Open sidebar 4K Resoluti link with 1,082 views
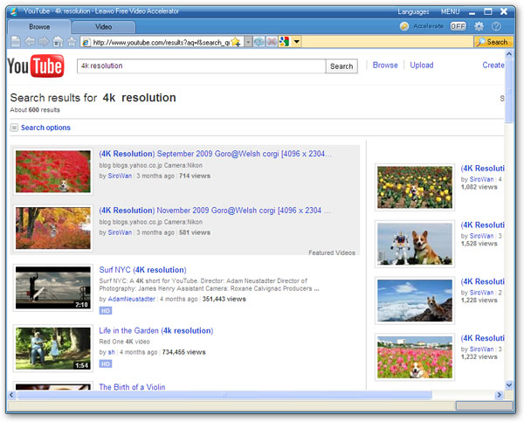This screenshot has height=422, width=524. [483, 169]
